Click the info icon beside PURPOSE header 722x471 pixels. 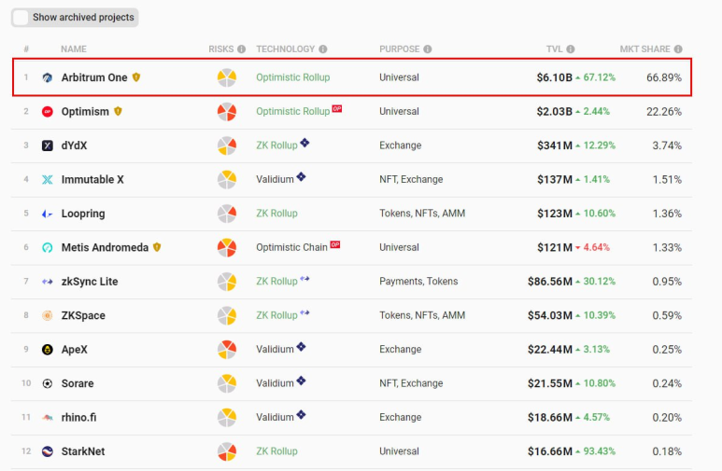tap(427, 49)
